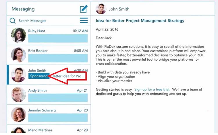This screenshot has height=135, width=218.
Task: Click the compose new message icon
Action: point(84,9)
